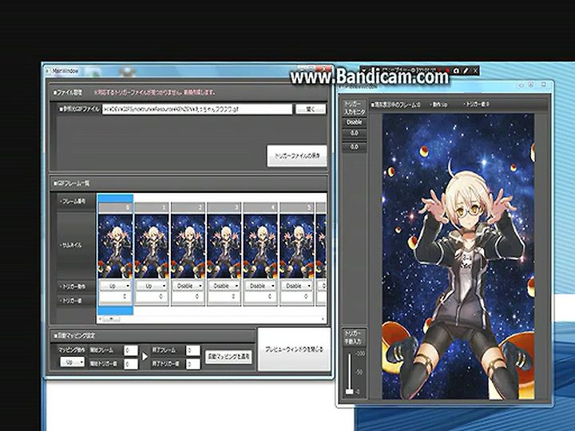Click the lower 0.0 value in trigger monitor

click(355, 147)
